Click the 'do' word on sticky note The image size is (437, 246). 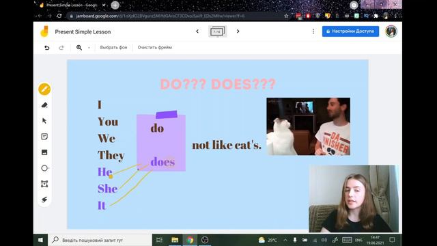point(157,128)
